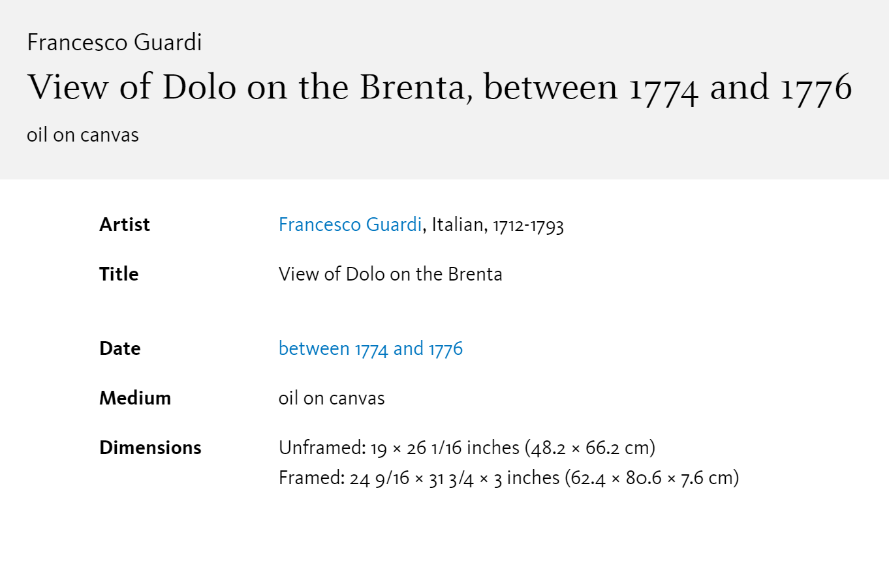Click the Framed dimensions line

pyautogui.click(x=508, y=478)
